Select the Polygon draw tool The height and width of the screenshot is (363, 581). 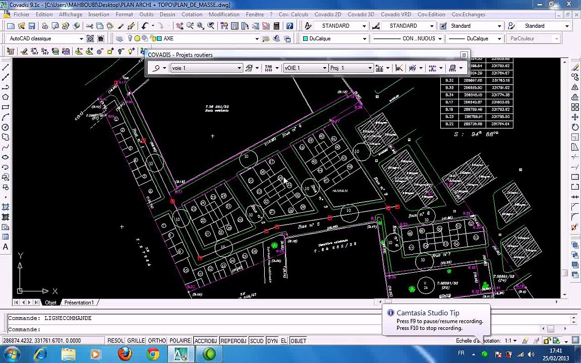point(5,97)
